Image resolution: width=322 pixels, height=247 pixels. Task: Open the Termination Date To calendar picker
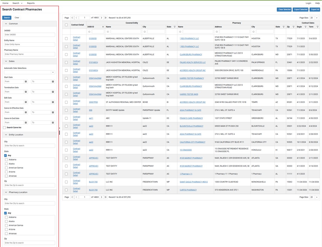coord(53,92)
